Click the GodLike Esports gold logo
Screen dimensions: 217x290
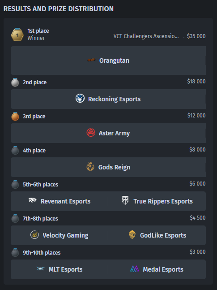pyautogui.click(x=132, y=235)
